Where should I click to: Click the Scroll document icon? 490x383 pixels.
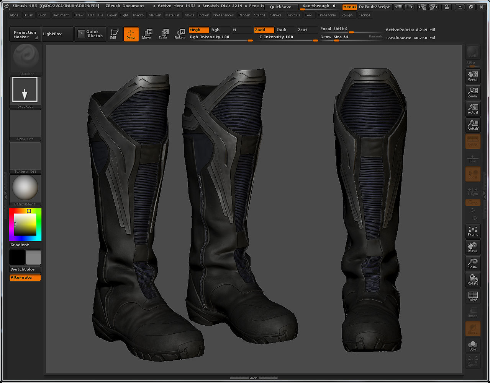click(473, 76)
